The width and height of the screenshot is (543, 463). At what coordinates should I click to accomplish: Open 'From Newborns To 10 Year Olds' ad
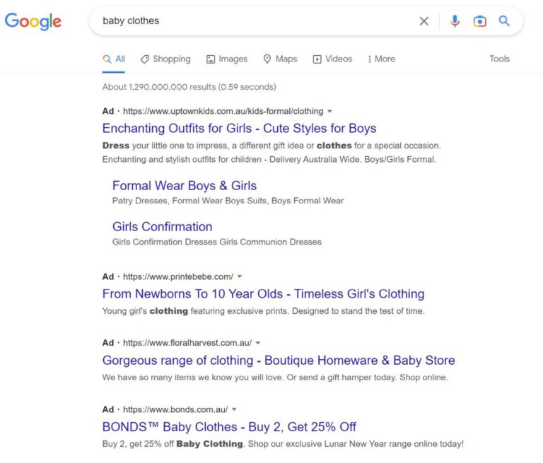(263, 294)
